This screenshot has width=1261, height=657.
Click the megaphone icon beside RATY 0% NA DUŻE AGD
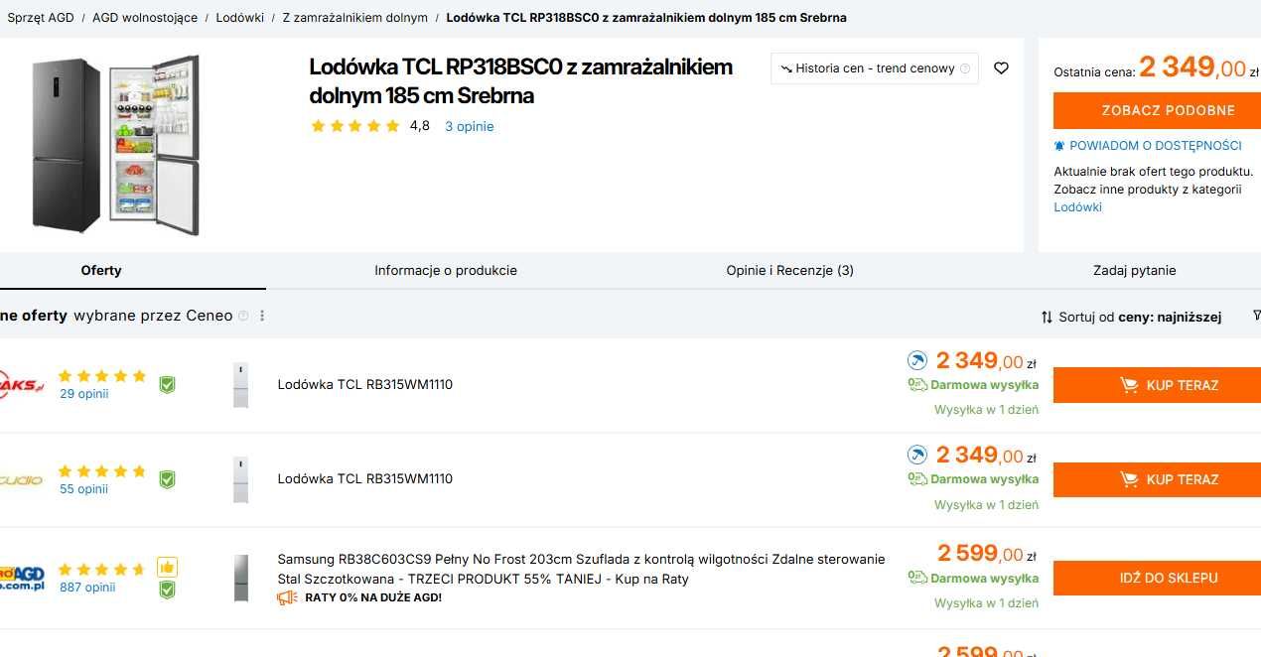click(288, 597)
